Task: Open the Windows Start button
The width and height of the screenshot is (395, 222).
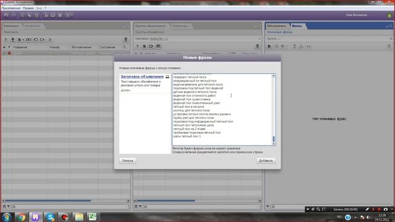Action: [7, 217]
